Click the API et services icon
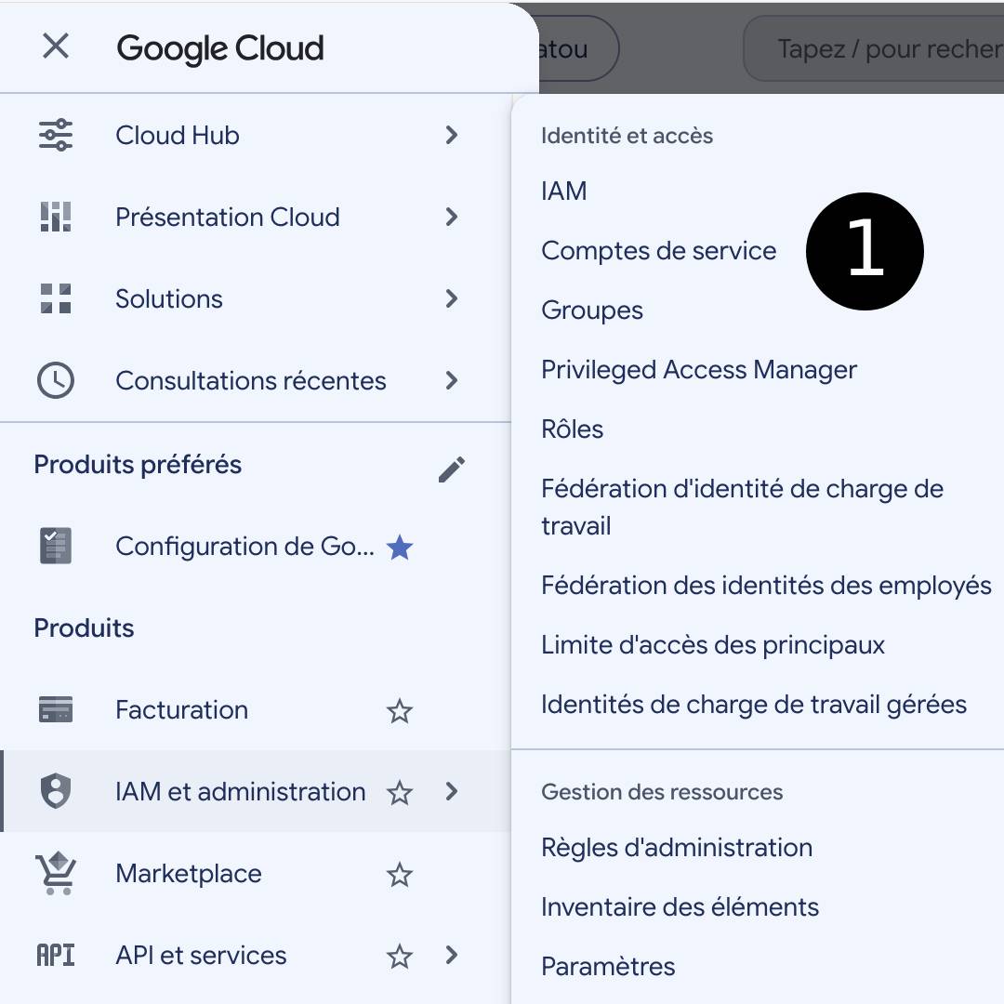The width and height of the screenshot is (1004, 1004). coord(56,956)
